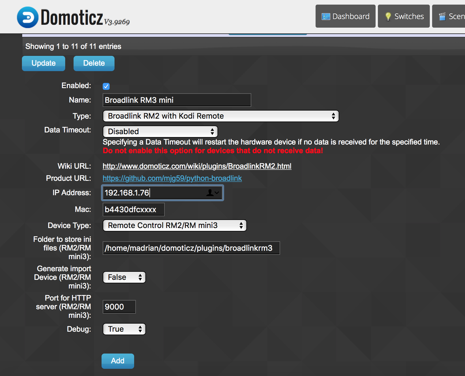Open the Debug dropdown
This screenshot has width=465, height=376.
(124, 329)
